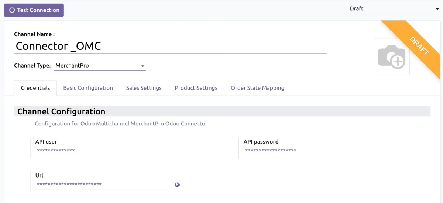Focus the API password input field
The image size is (443, 203).
tap(288, 151)
